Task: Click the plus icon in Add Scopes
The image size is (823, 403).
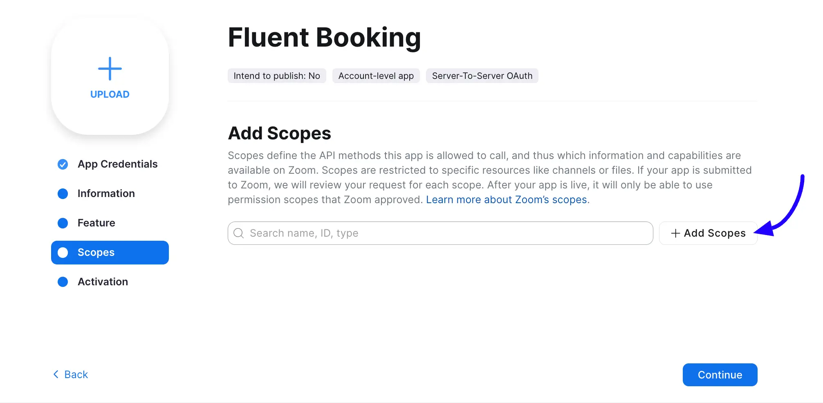Action: tap(675, 233)
